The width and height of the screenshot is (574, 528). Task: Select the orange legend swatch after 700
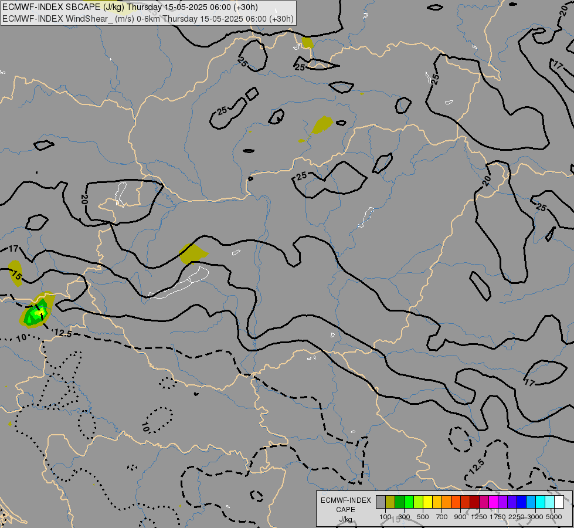(447, 502)
